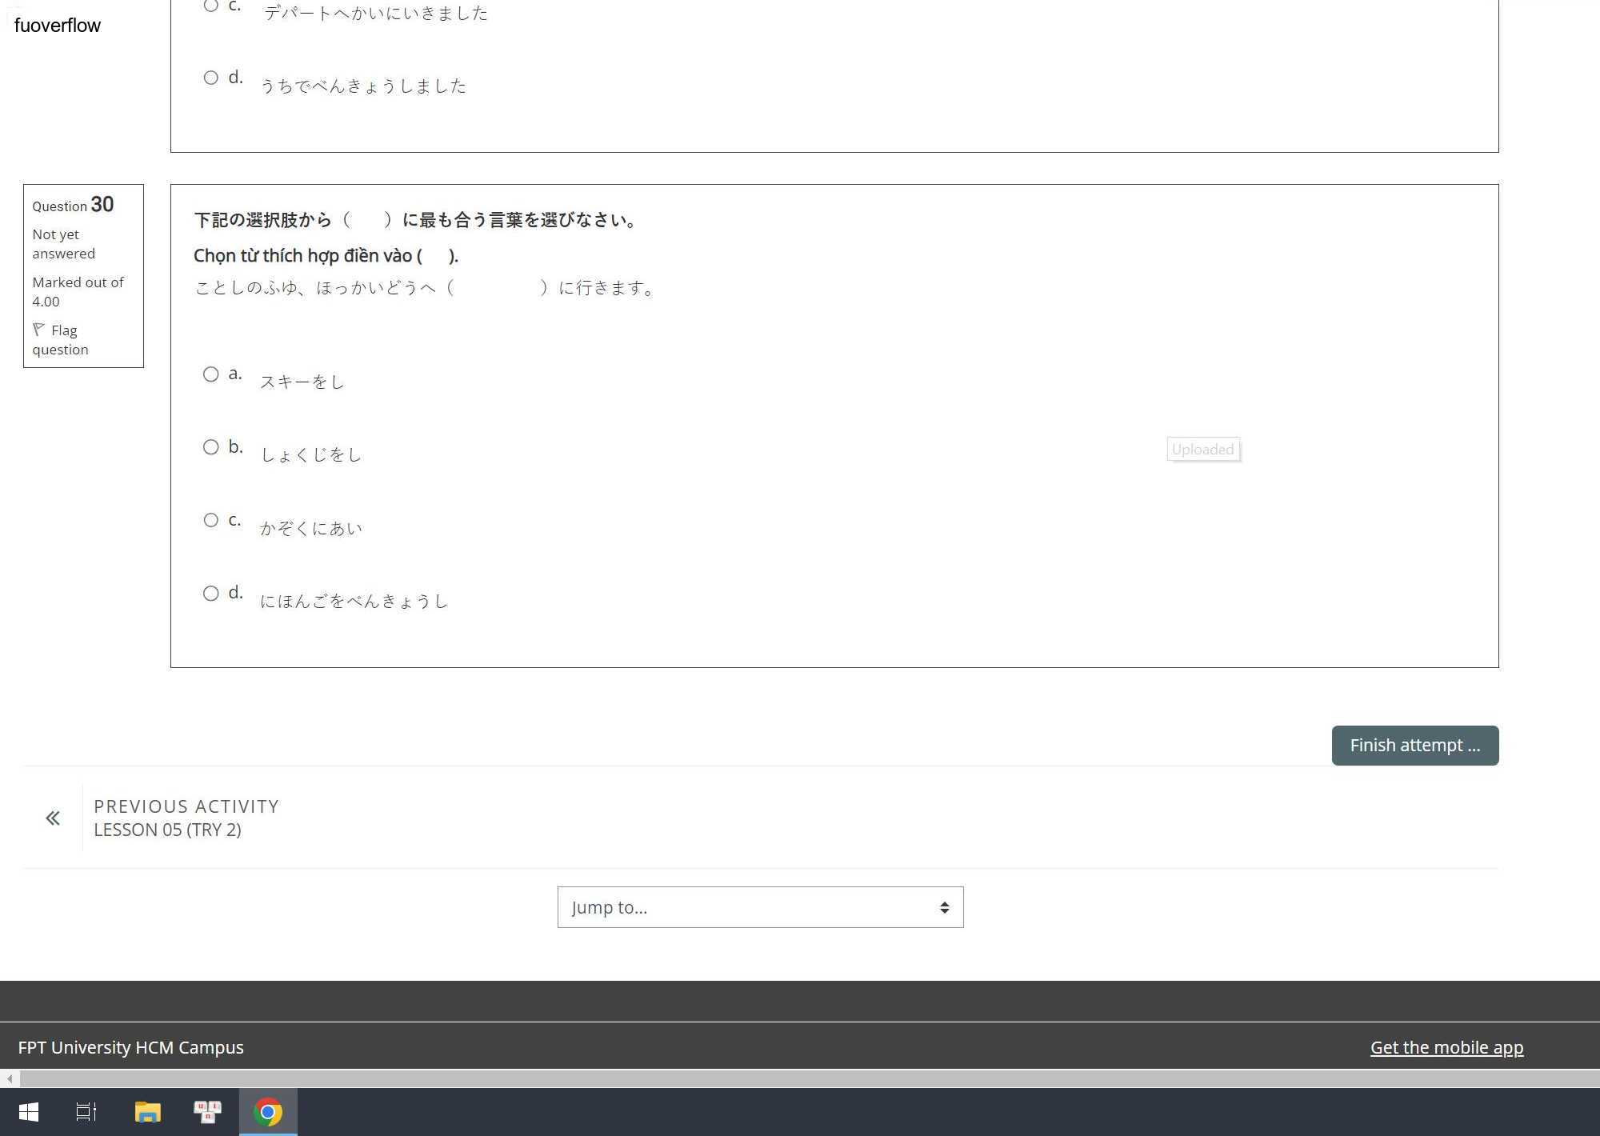Click FPT University HCM Campus footer text
Screen dimensions: 1600x1136
[130, 1047]
